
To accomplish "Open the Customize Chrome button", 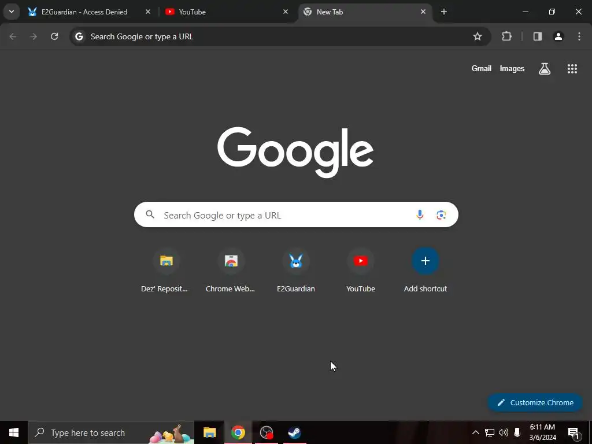I will (535, 402).
